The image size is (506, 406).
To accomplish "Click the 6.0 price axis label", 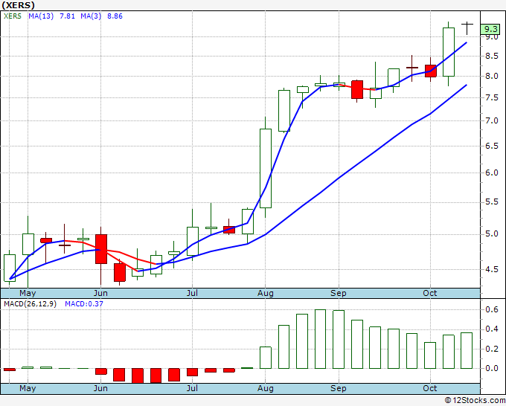I will (x=492, y=173).
